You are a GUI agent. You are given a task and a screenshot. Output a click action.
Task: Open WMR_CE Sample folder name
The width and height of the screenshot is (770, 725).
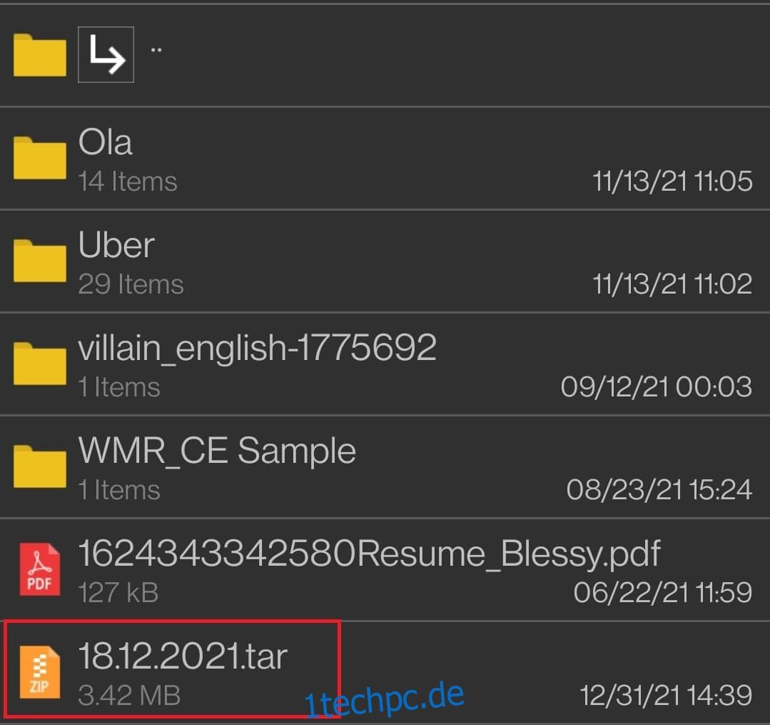[x=217, y=451]
